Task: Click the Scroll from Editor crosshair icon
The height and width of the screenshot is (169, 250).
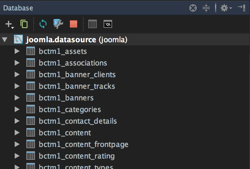Action: coord(193,8)
